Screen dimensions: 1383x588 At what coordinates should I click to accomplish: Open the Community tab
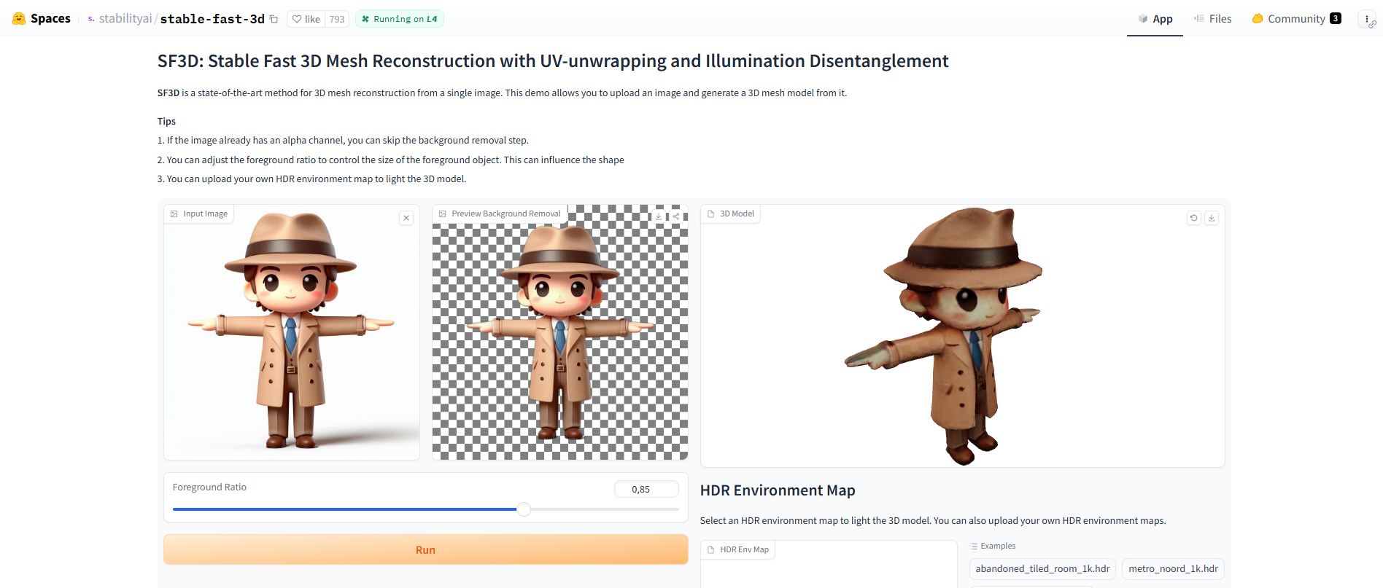point(1297,19)
